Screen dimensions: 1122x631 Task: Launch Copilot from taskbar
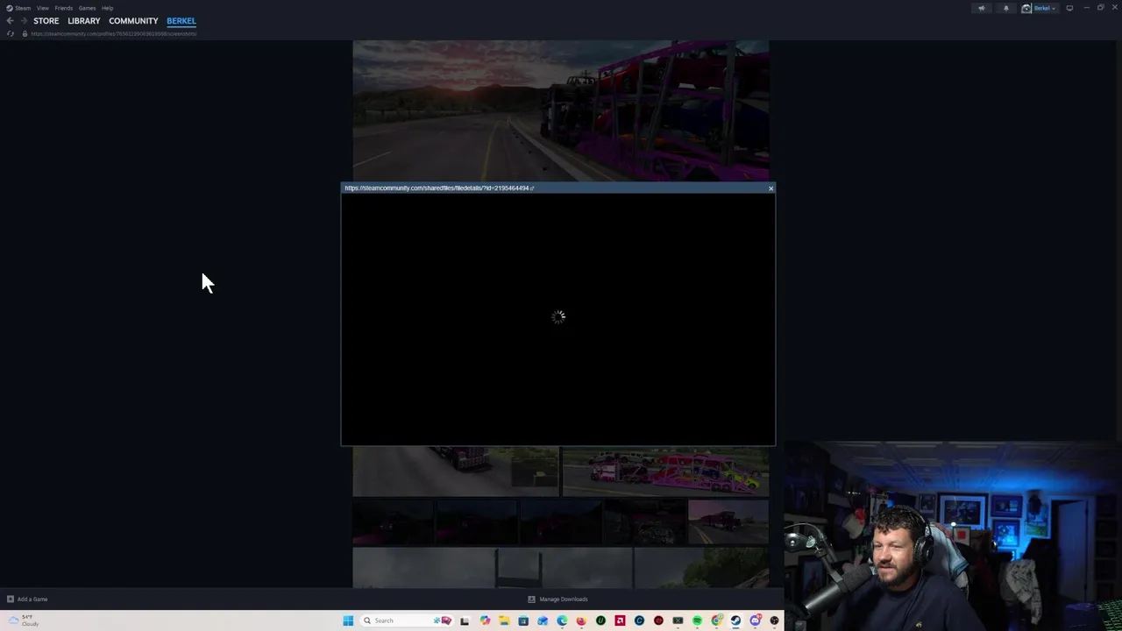tap(485, 620)
